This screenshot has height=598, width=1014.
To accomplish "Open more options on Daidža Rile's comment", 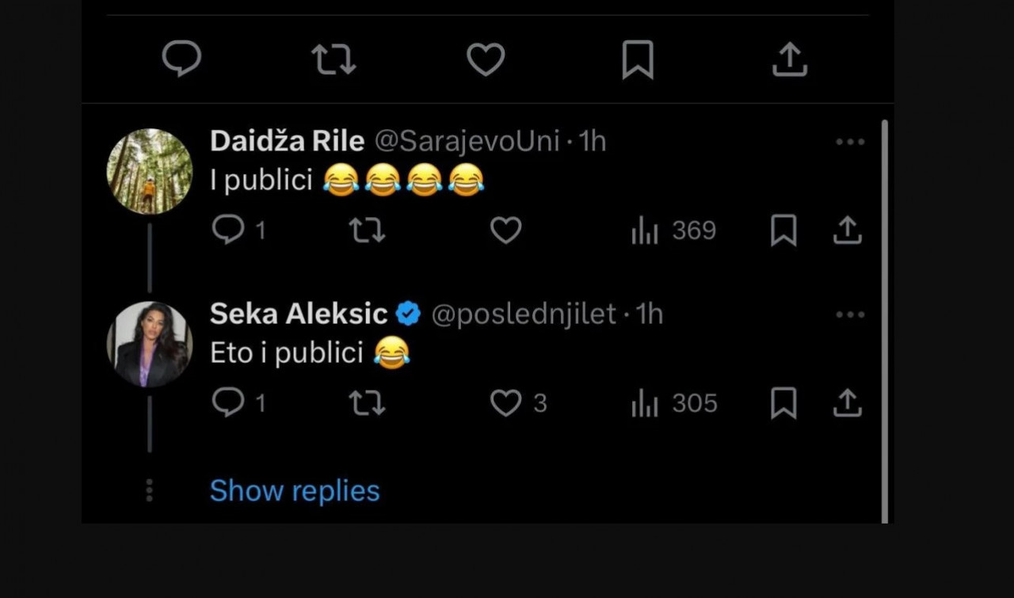I will click(x=850, y=143).
